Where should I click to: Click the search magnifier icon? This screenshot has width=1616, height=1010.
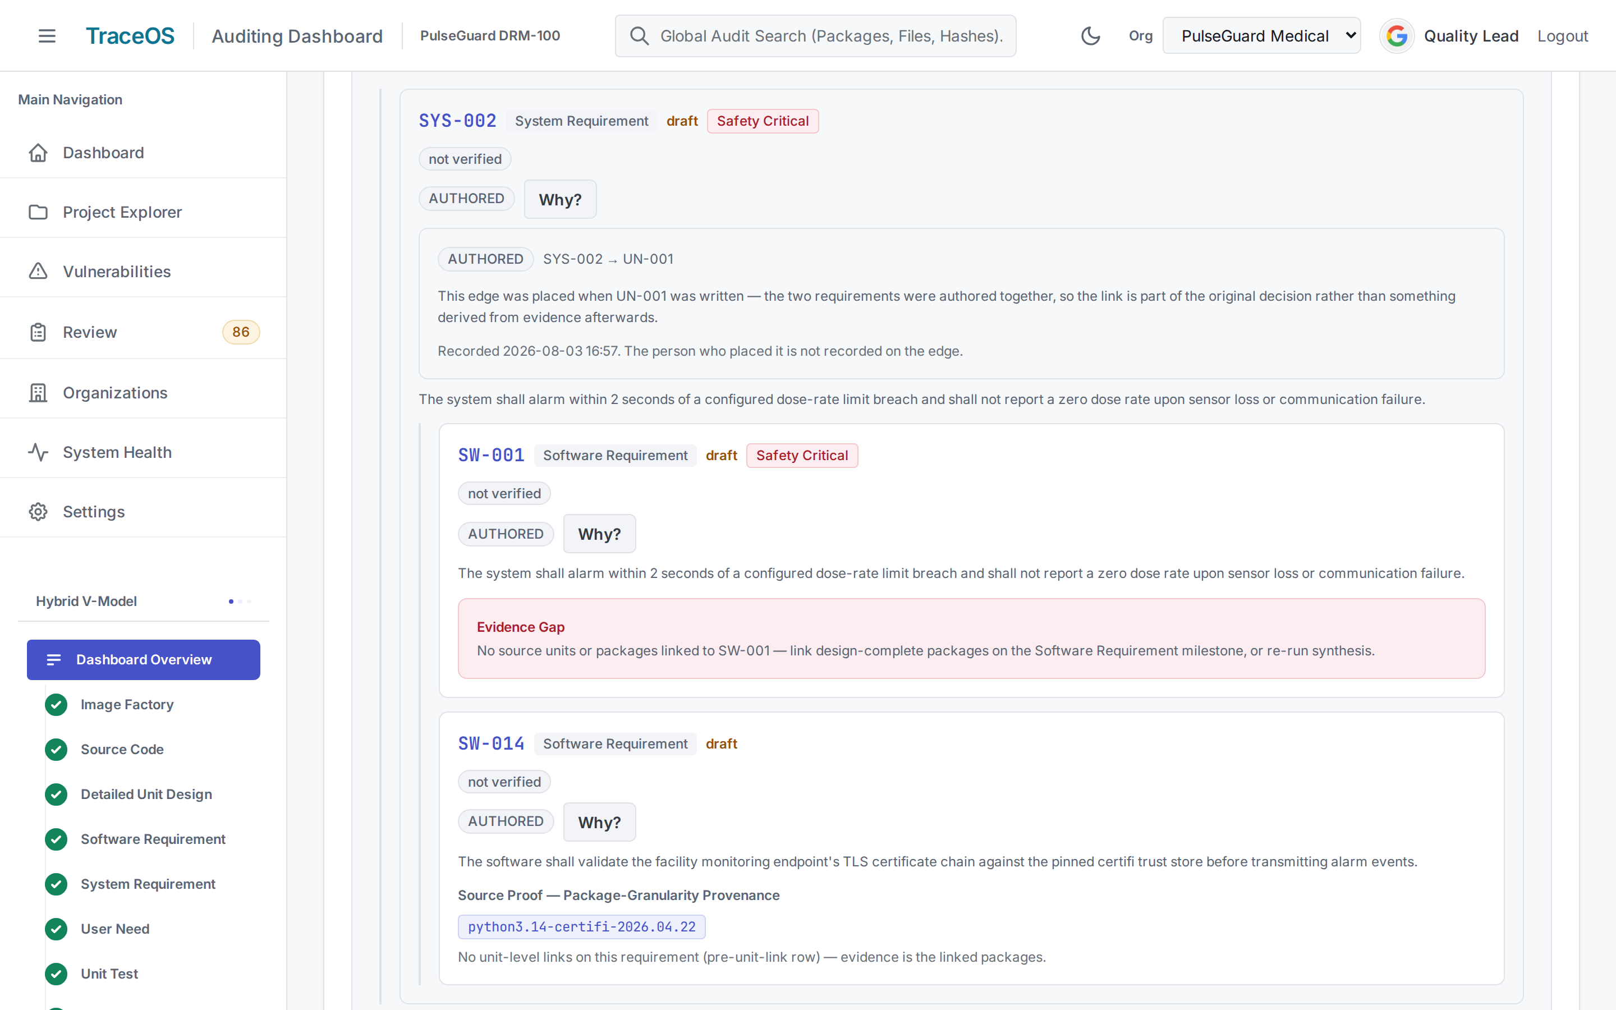639,36
